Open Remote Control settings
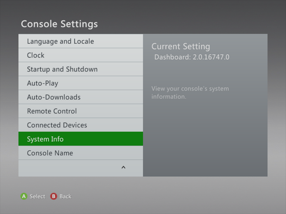Screen dimensions: 286x214 [x=52, y=111]
